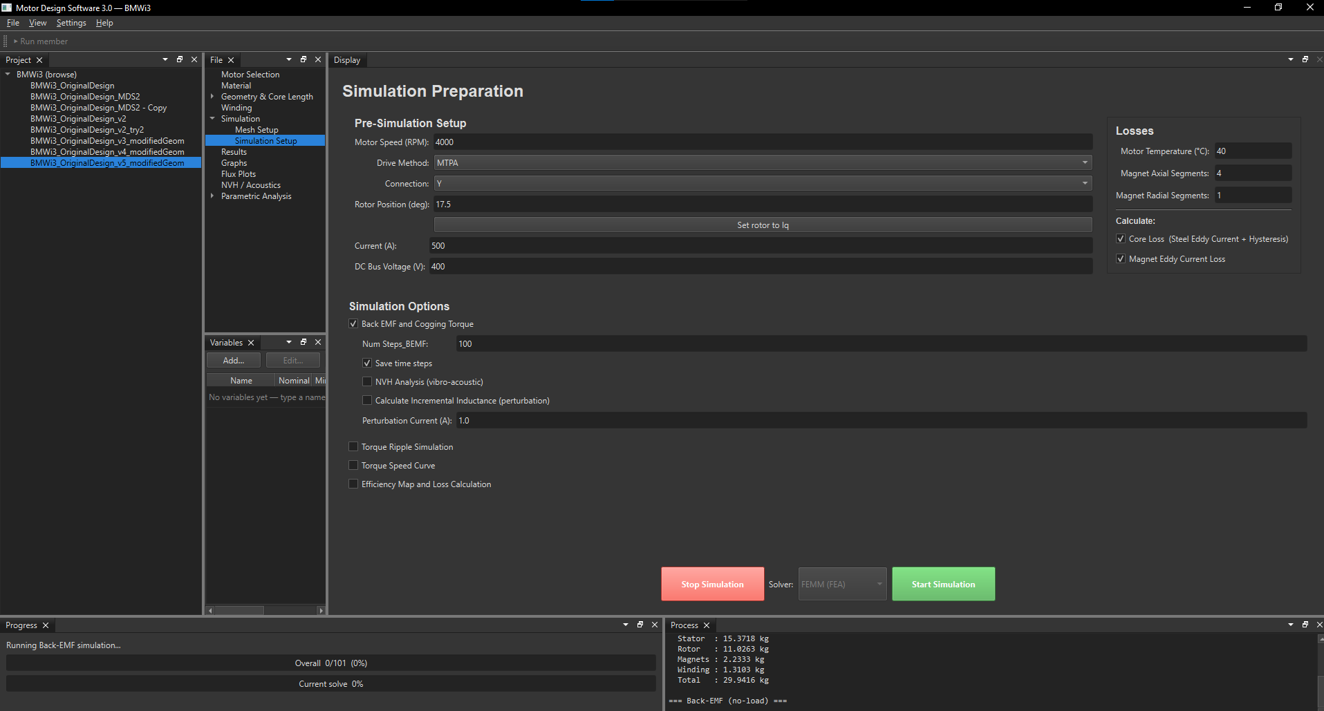Open the View menu
Screen dimensions: 1324x711
tap(37, 23)
